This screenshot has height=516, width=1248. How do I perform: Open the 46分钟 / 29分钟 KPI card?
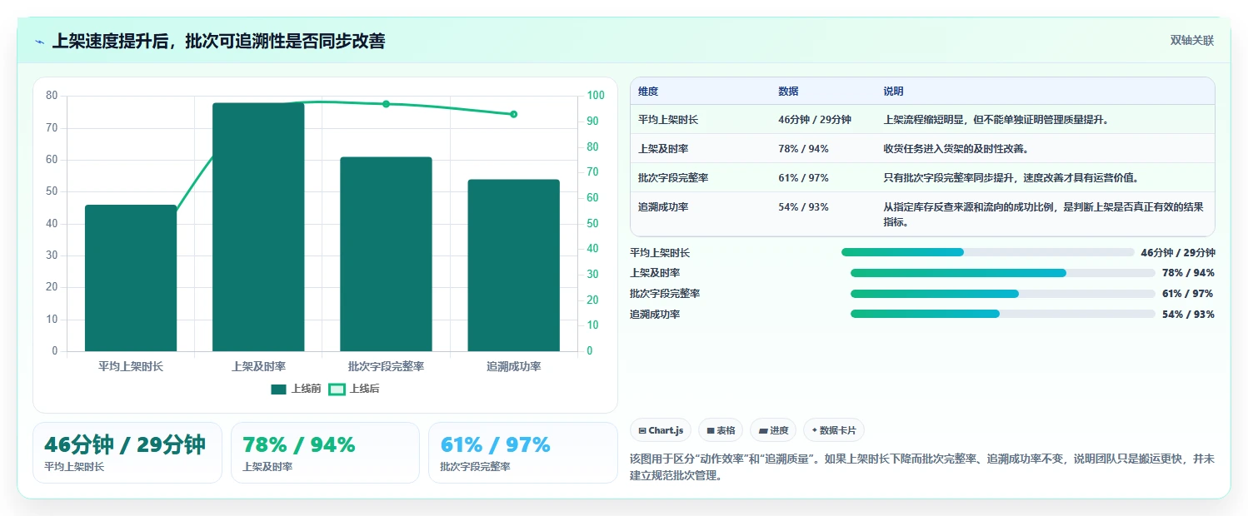tap(127, 453)
